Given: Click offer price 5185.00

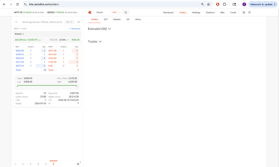Looking at the screenshot, I should [52, 62].
